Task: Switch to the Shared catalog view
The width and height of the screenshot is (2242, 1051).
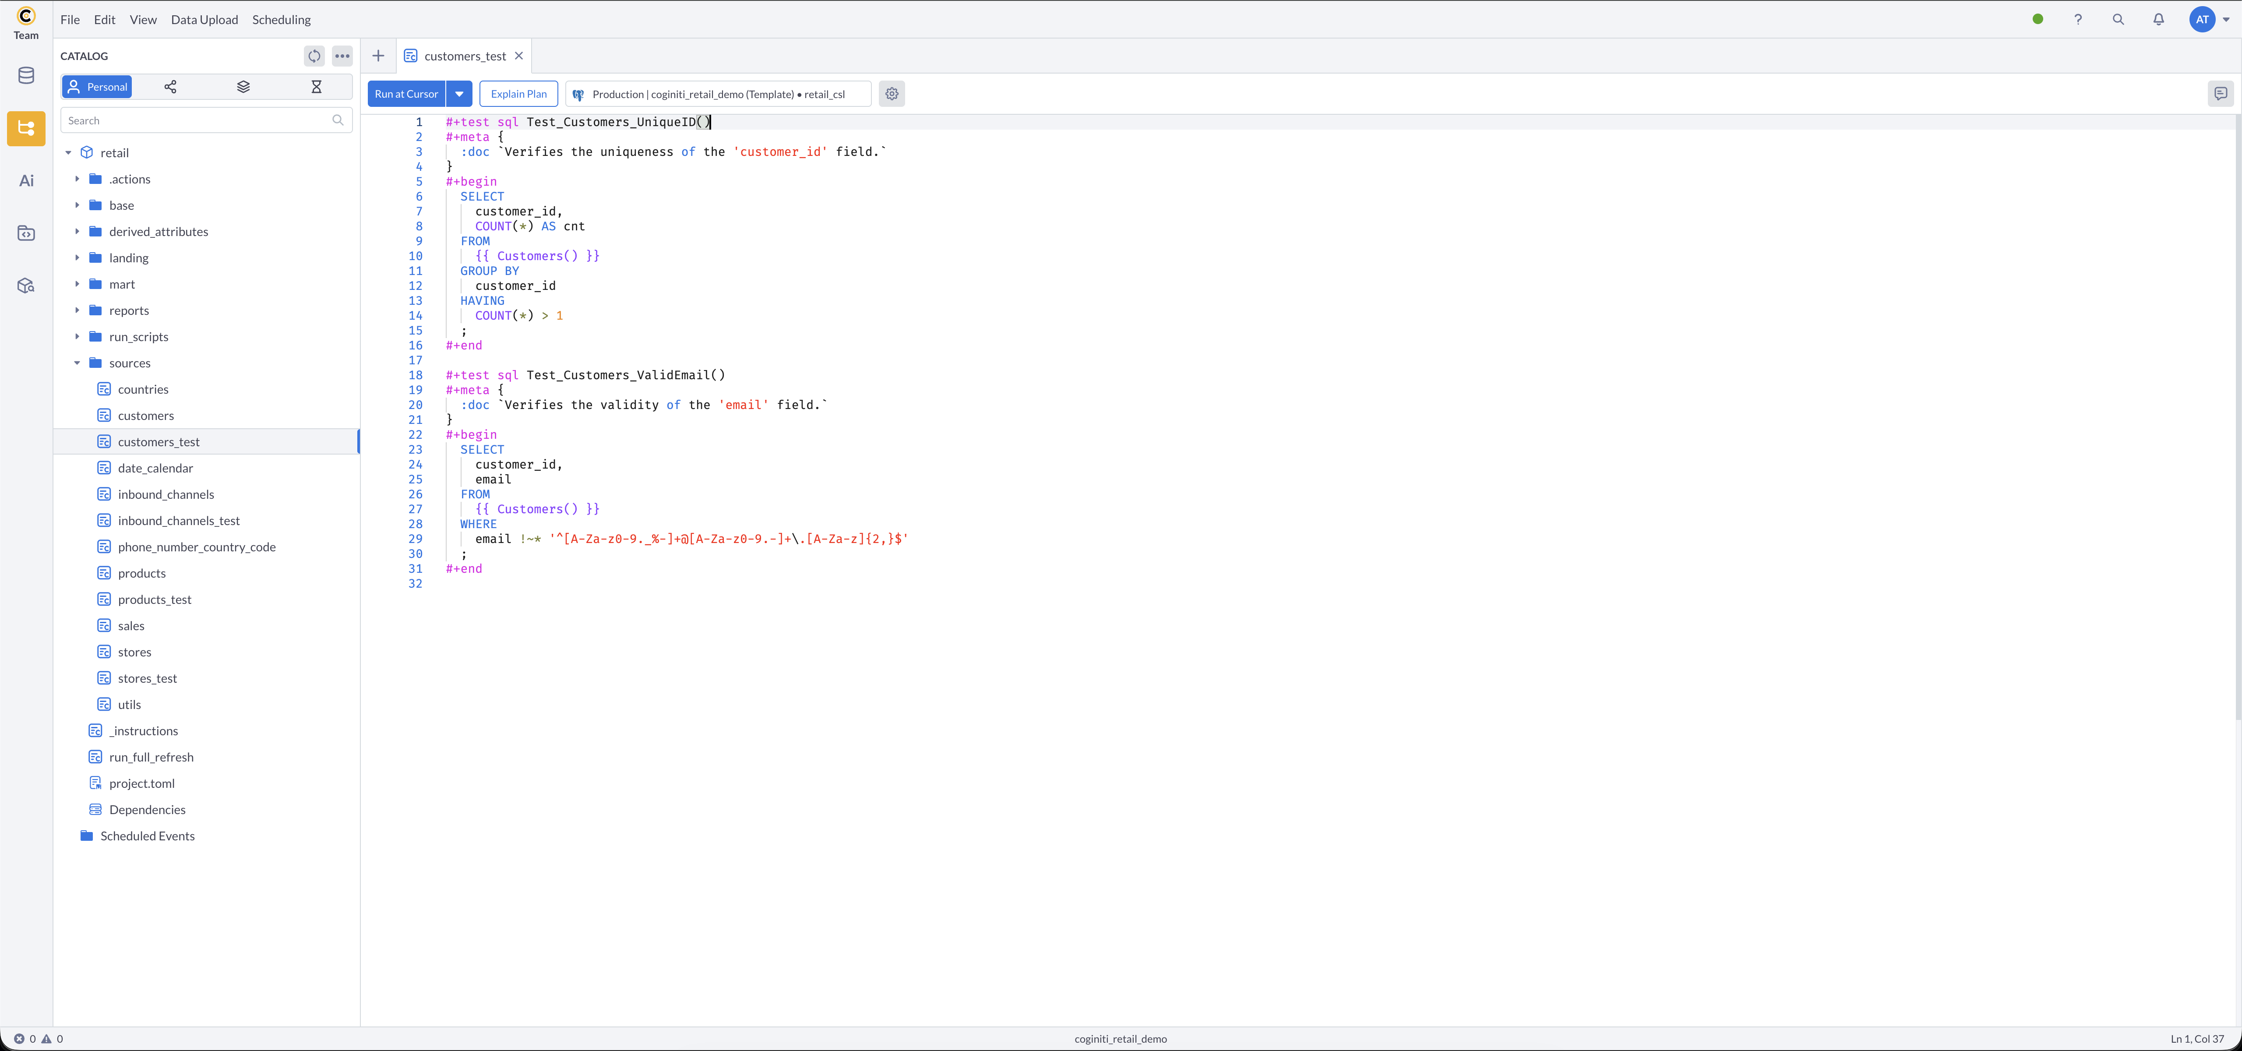Action: pos(171,87)
